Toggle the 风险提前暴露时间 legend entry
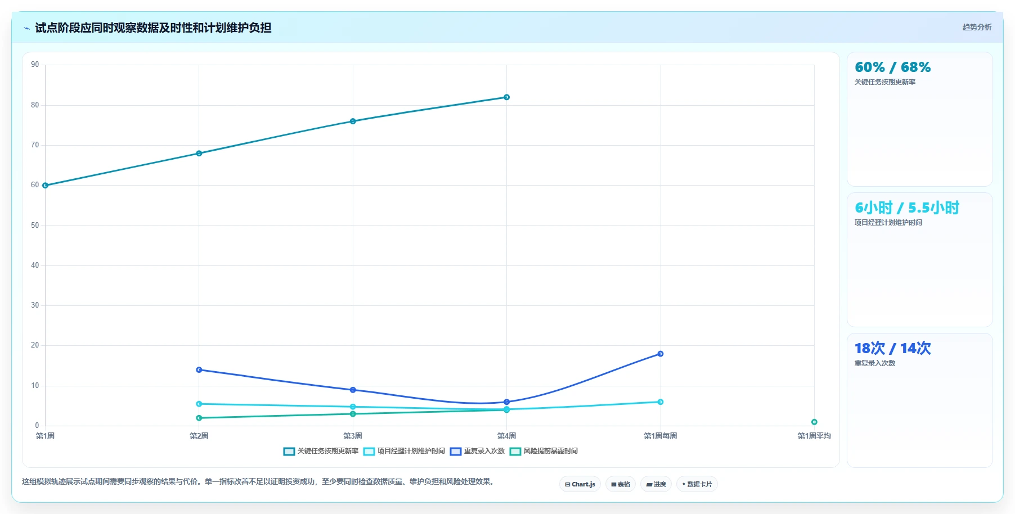This screenshot has height=514, width=1015. (544, 451)
